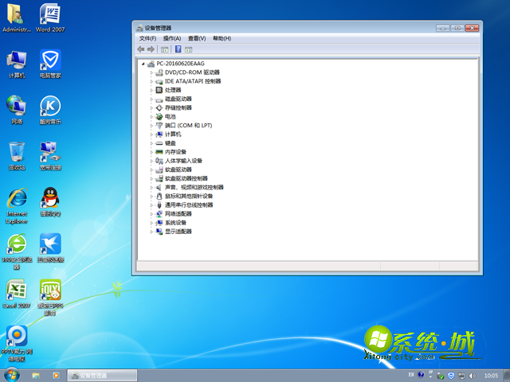Select the 系统设备 tree item
The image size is (510, 382).
pyautogui.click(x=175, y=223)
